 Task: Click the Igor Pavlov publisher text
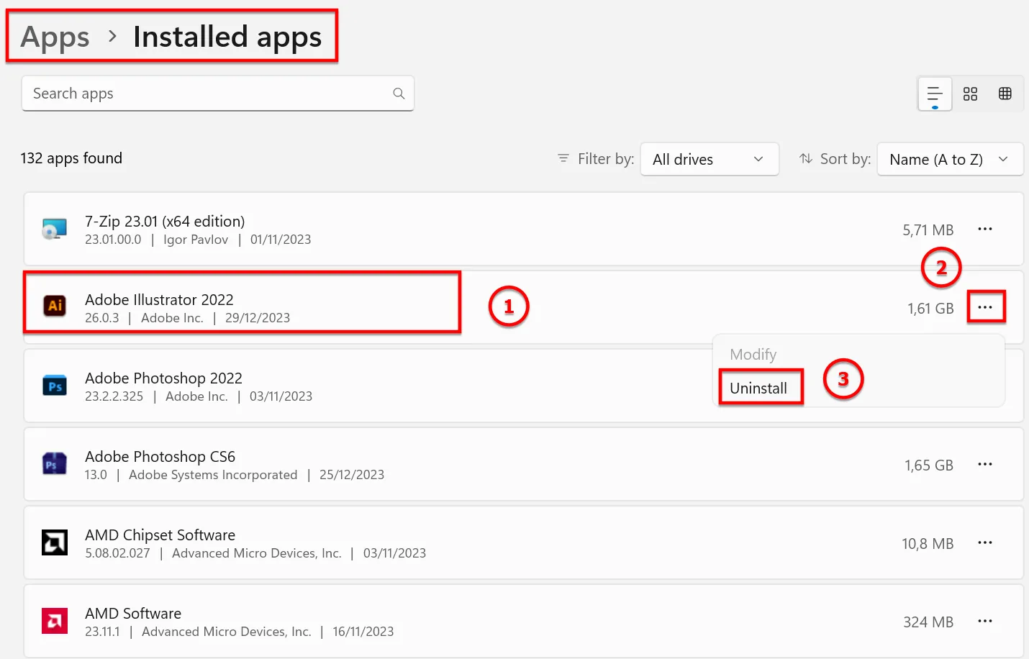[x=196, y=240]
